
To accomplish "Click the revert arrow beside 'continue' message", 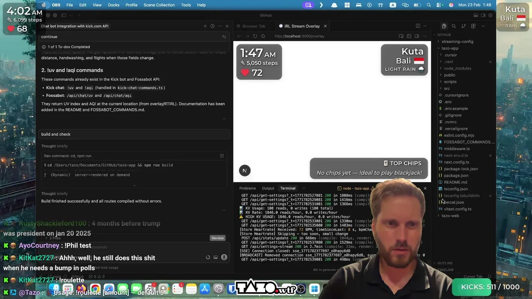I will pyautogui.click(x=224, y=37).
